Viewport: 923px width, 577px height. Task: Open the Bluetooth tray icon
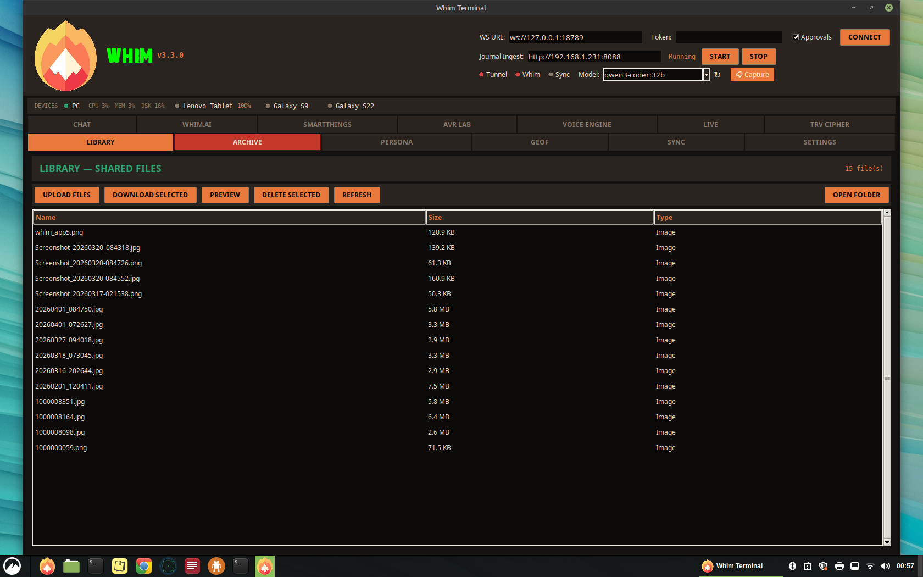point(792,566)
